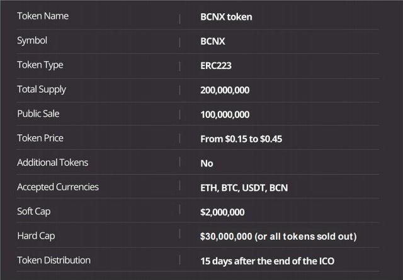Click the "15 days after the end of the ICO" text
The height and width of the screenshot is (280, 403).
268,261
